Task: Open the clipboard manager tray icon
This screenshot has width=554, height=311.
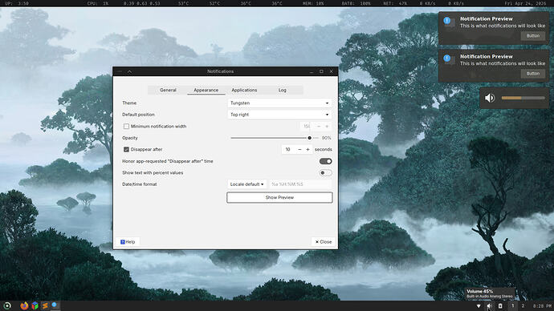Action: 500,306
